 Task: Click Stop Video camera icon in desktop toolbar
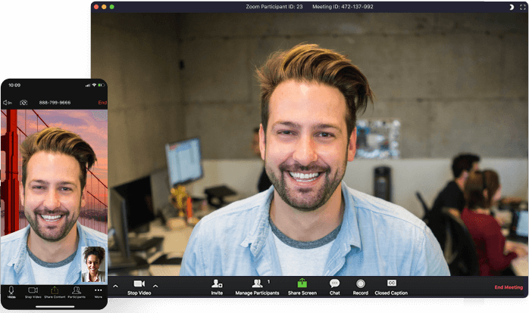[139, 284]
